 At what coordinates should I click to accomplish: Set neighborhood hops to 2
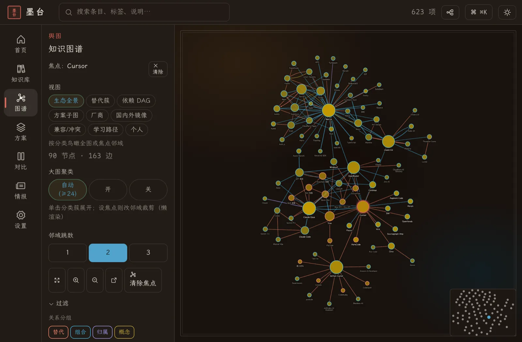[108, 252]
